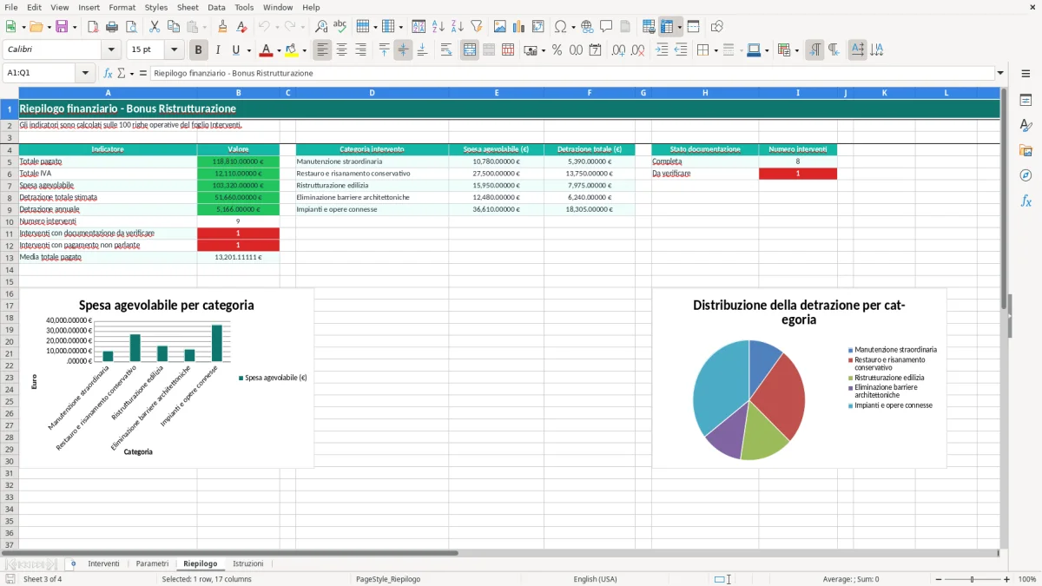Click the status bar zoom slider handle
The image size is (1042, 586).
[x=972, y=579]
